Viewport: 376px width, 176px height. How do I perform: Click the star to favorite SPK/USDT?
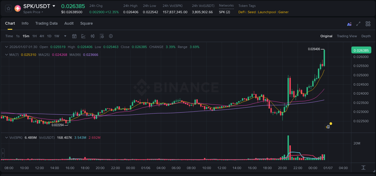8,8
